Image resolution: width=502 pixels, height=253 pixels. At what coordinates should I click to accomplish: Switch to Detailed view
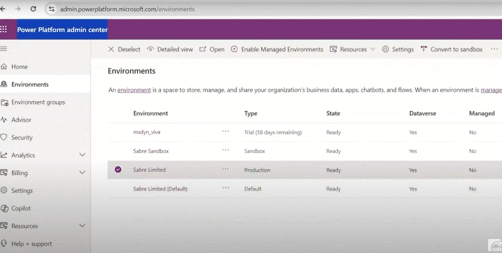tap(170, 49)
